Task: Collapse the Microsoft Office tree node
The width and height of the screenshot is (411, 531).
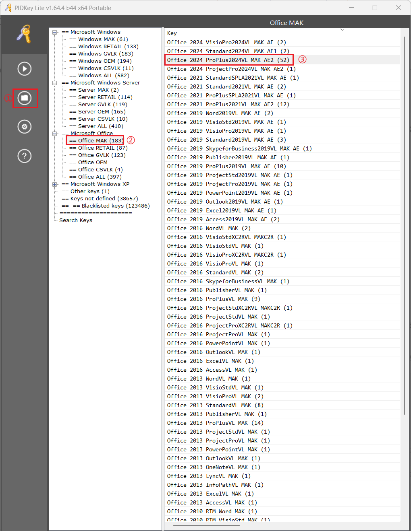Action: click(55, 134)
